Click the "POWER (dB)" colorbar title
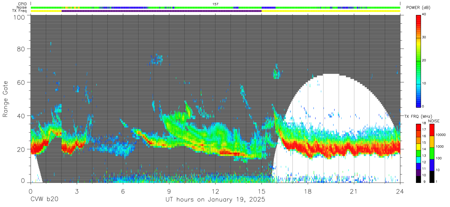Image resolution: width=450 pixels, height=207 pixels. pyautogui.click(x=418, y=7)
